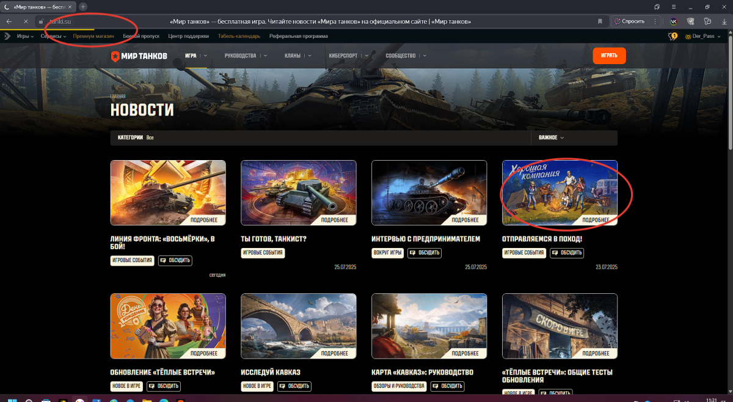733x402 pixels.
Task: Click ПОДРОБНЕЕ on Линия фронта card
Action: [x=204, y=220]
